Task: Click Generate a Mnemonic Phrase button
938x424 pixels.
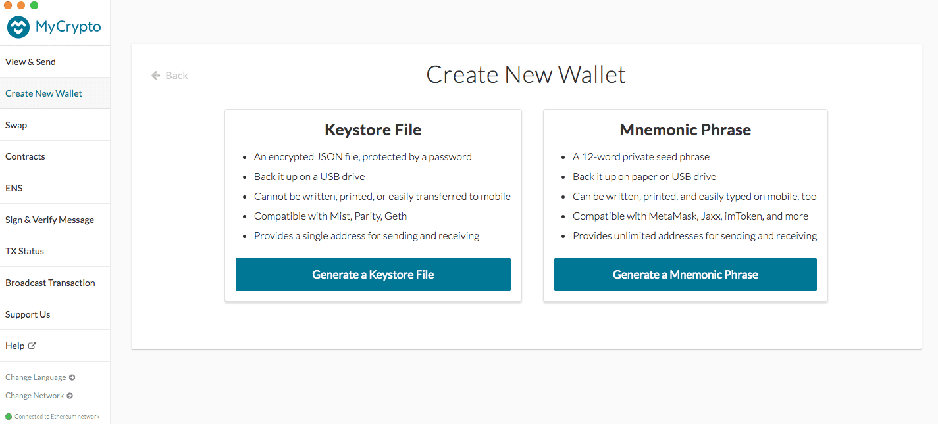Action: click(x=685, y=274)
